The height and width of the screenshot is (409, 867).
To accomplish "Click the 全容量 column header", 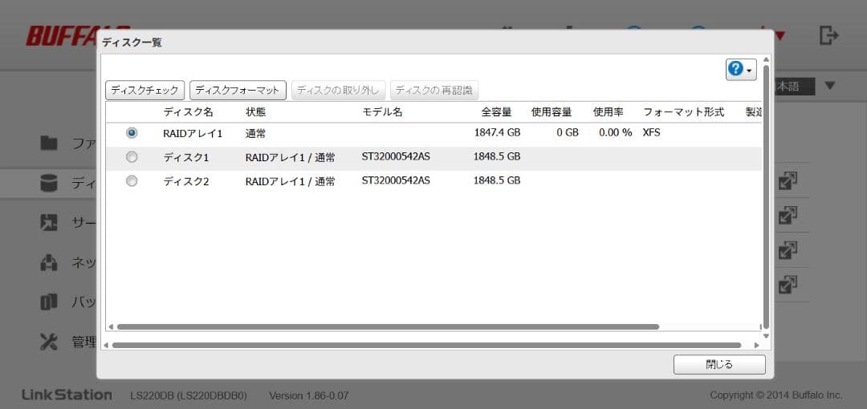I will pos(497,112).
